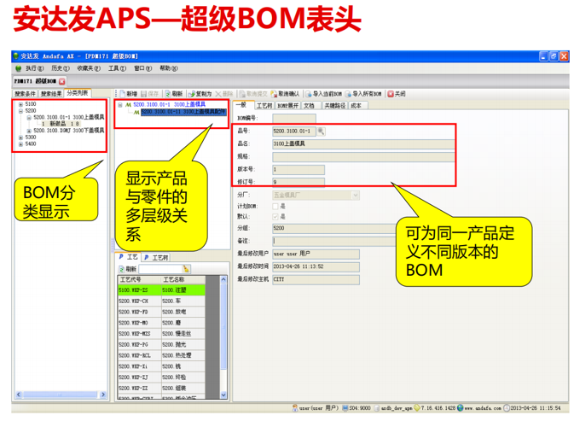The width and height of the screenshot is (574, 421).
Task: Click the 取消确认 toolbar button
Action: 285,94
